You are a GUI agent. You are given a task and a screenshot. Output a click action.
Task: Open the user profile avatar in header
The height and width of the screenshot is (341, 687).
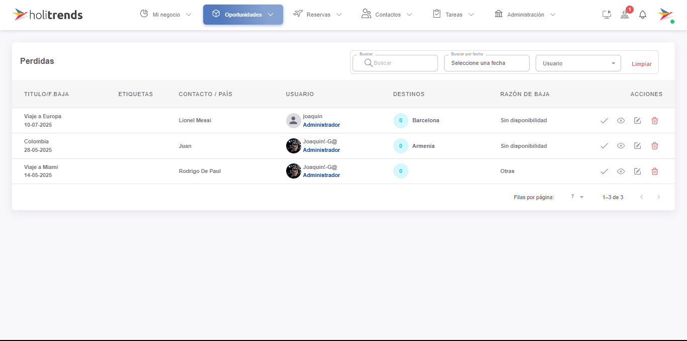[665, 15]
